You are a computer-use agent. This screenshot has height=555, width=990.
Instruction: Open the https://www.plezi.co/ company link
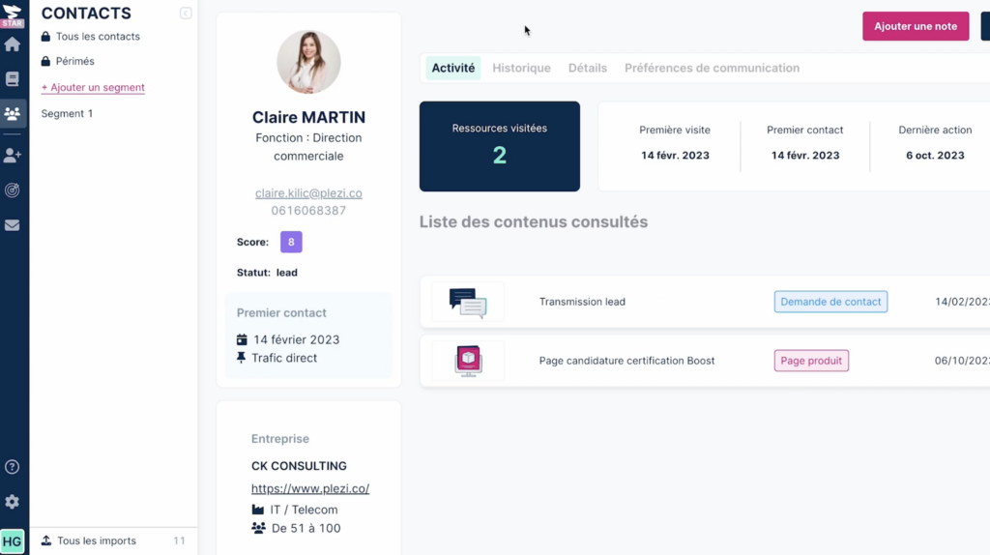[x=310, y=489]
